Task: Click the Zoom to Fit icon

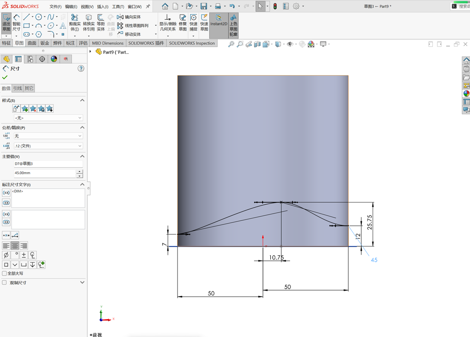Action: 231,45
